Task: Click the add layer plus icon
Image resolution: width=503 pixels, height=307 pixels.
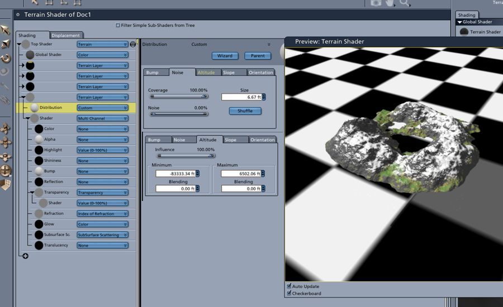Action: [25, 256]
